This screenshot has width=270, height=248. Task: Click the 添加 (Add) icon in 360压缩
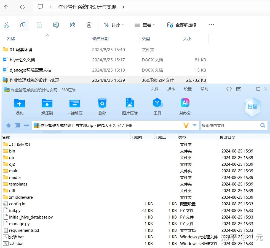tap(19, 106)
